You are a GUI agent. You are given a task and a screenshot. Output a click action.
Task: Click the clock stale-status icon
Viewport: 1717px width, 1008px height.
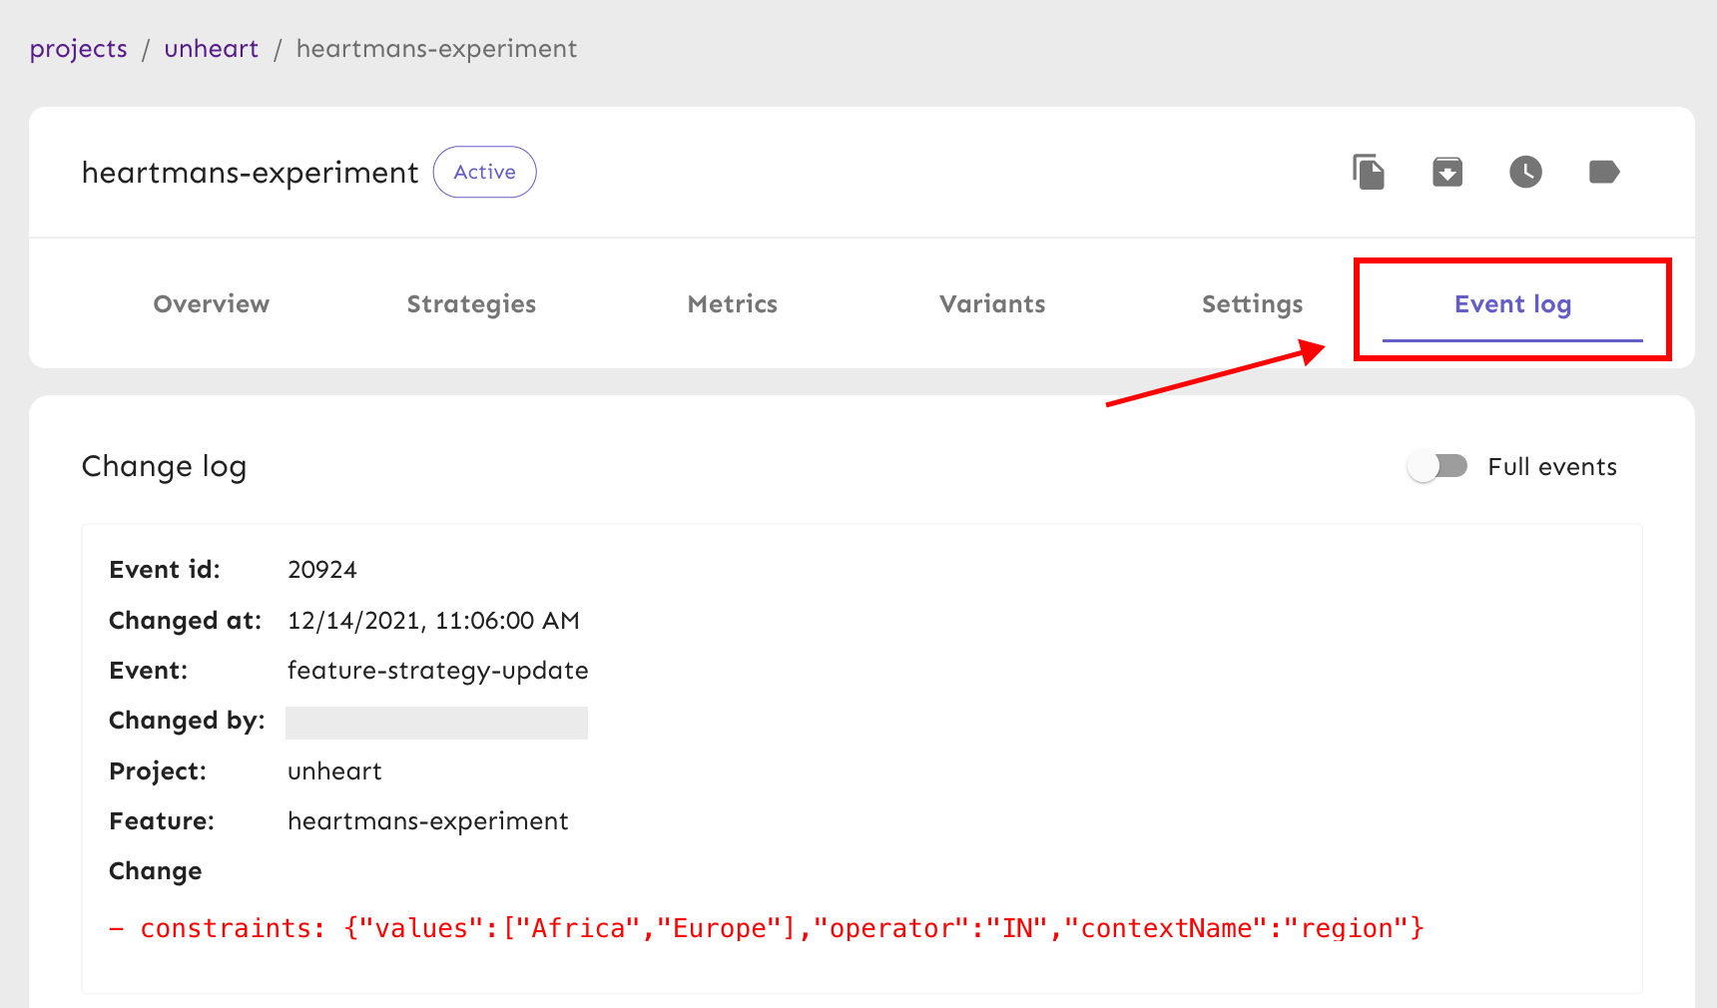tap(1525, 173)
